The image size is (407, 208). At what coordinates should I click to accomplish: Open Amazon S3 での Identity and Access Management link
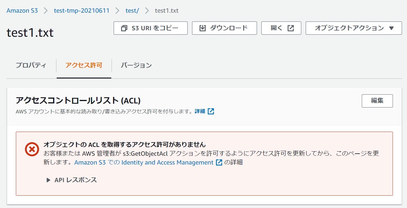144,162
